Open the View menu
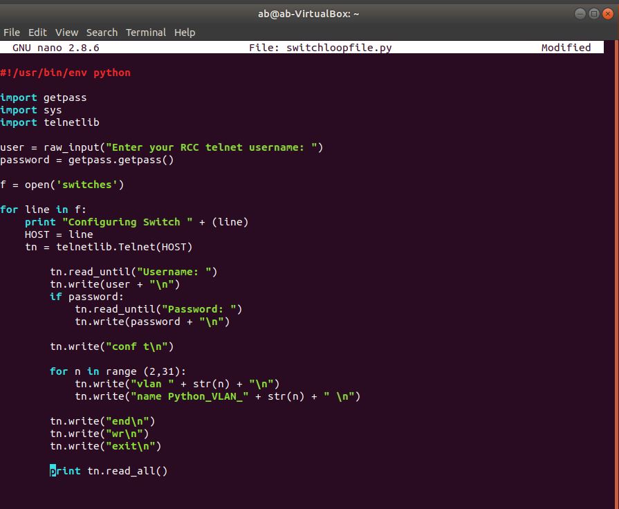Image resolution: width=619 pixels, height=509 pixels. 66,33
